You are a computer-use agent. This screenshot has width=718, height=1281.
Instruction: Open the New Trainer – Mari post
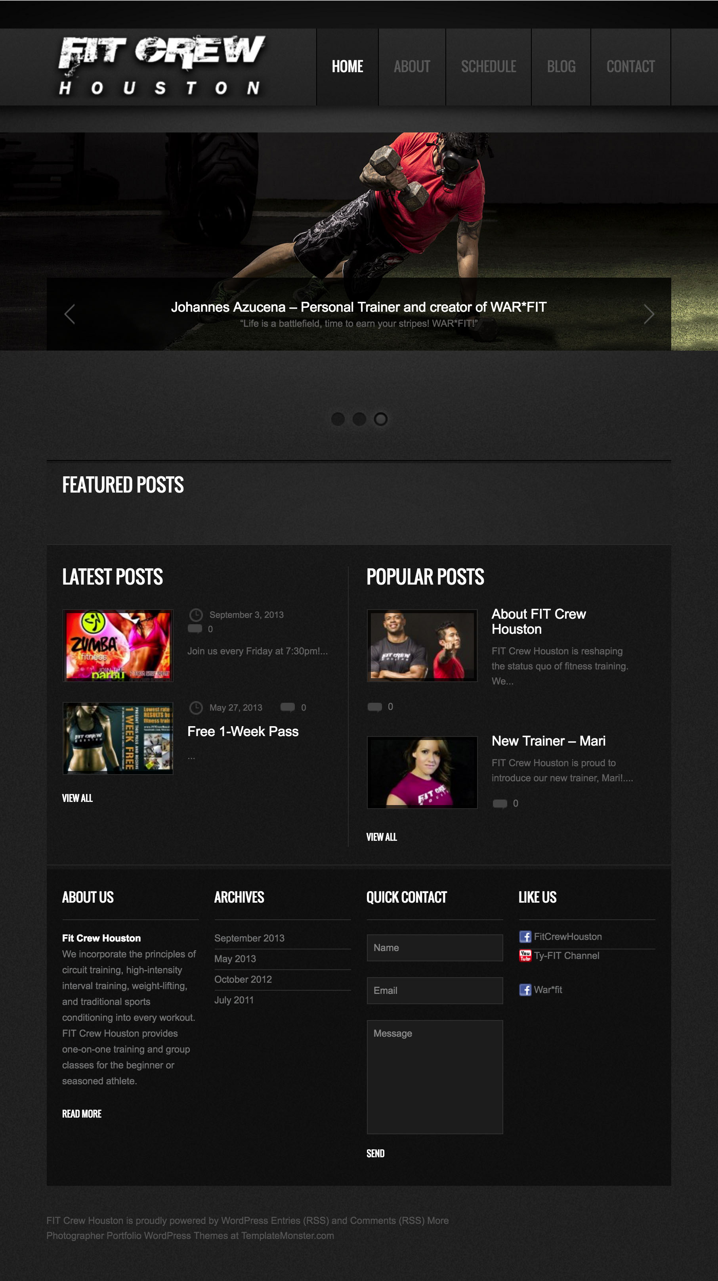tap(548, 741)
